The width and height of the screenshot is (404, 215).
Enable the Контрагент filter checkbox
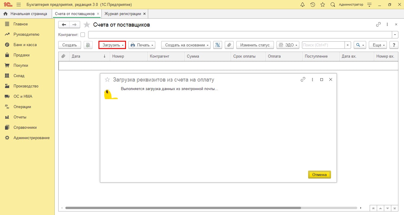[x=83, y=35]
